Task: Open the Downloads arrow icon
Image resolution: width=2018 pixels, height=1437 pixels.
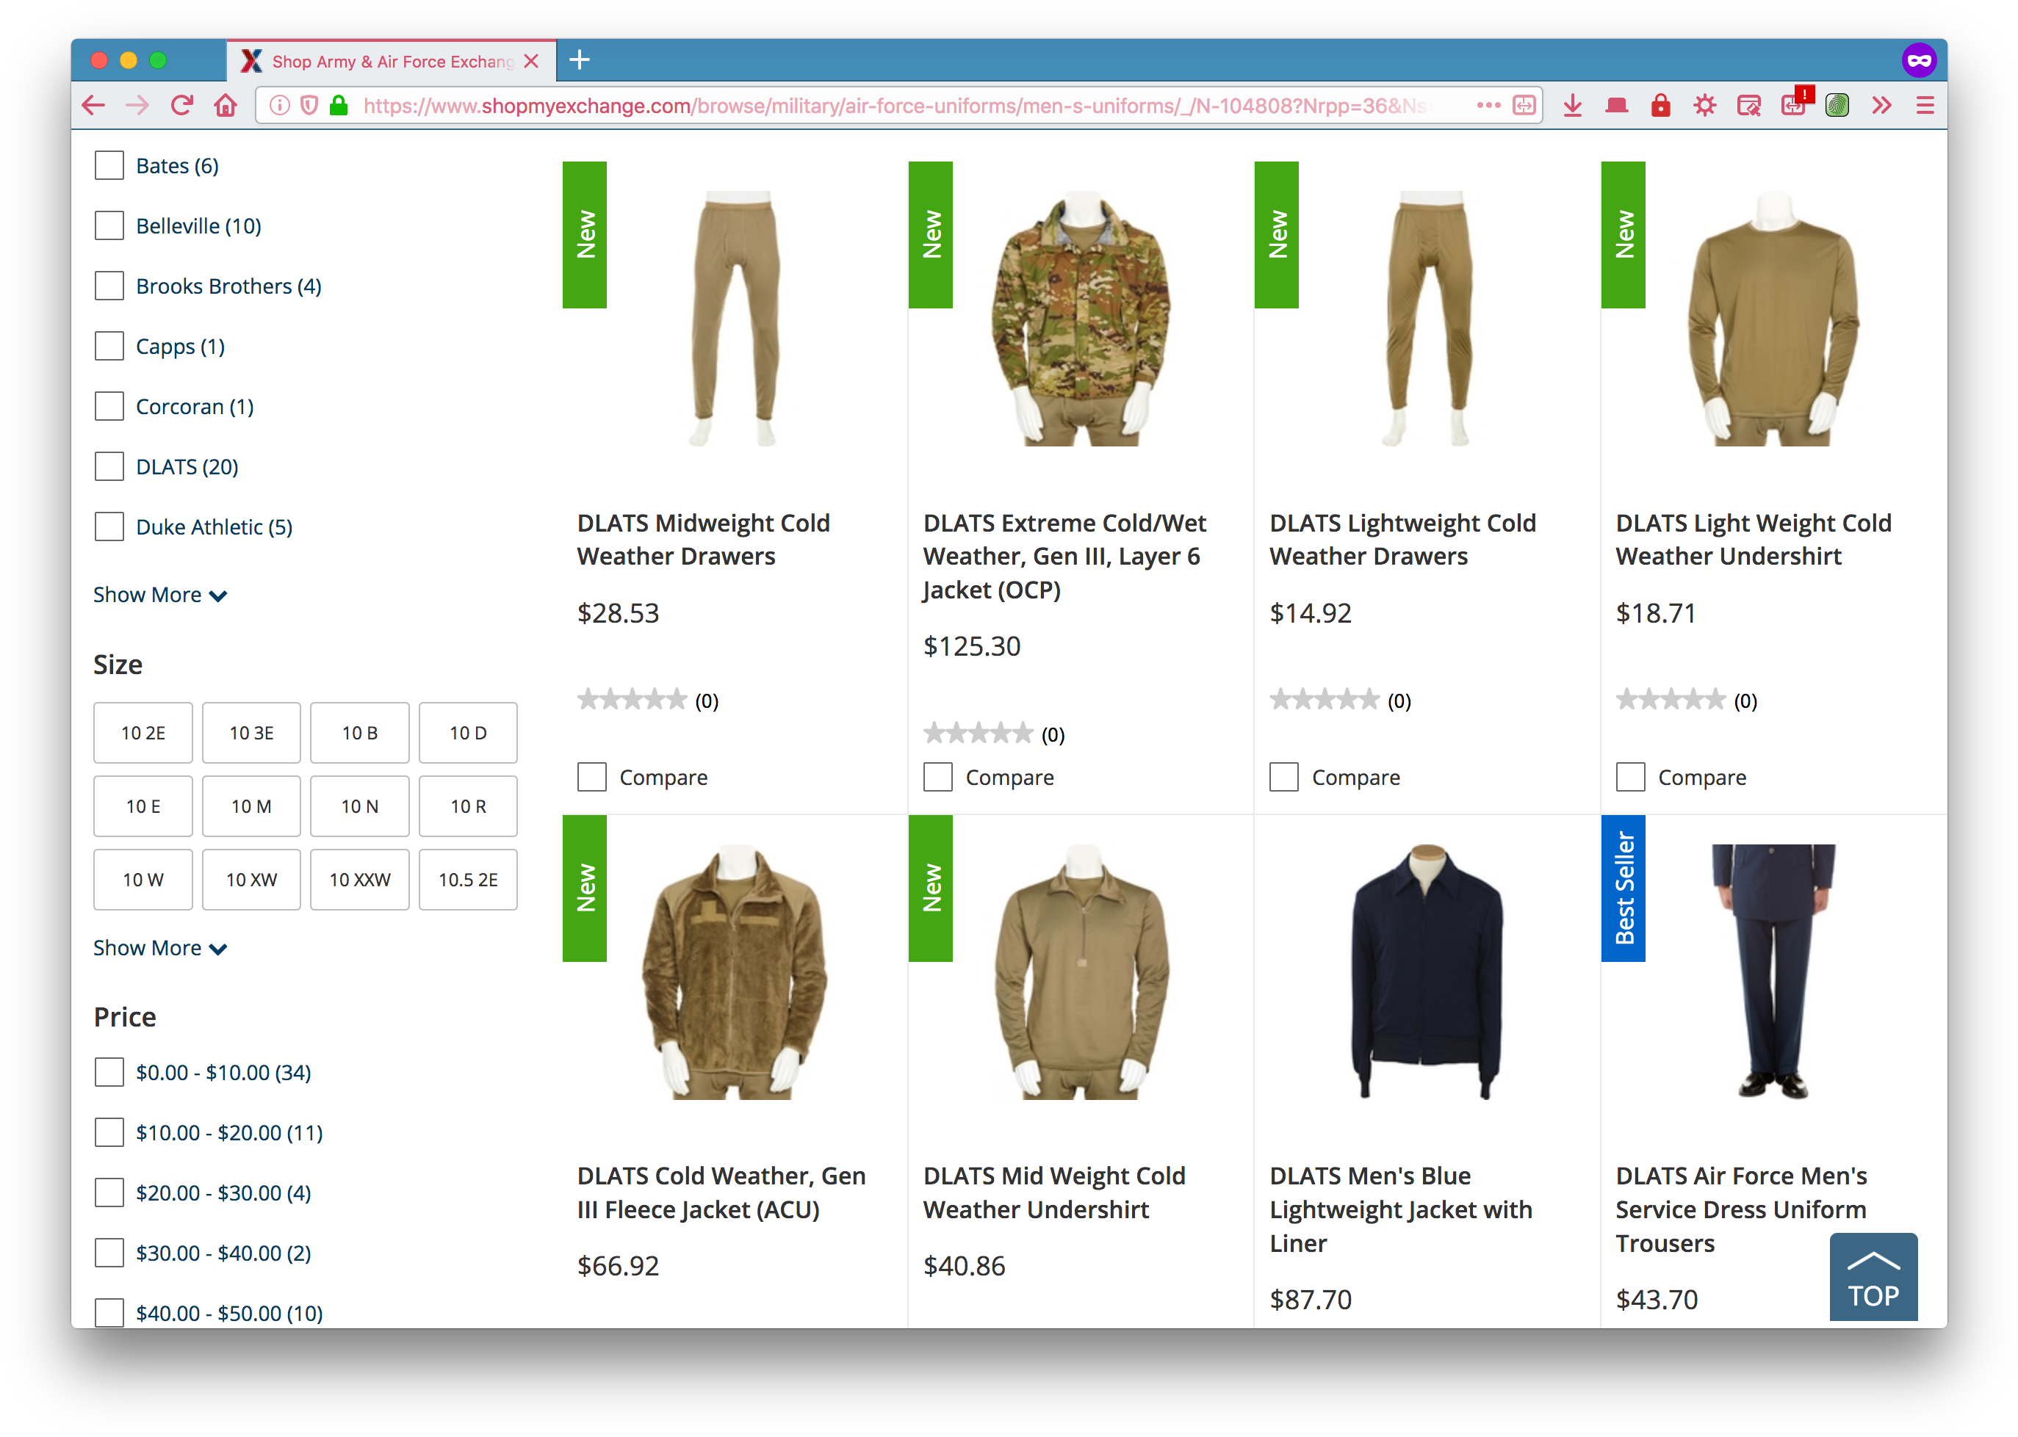Action: tap(1572, 106)
